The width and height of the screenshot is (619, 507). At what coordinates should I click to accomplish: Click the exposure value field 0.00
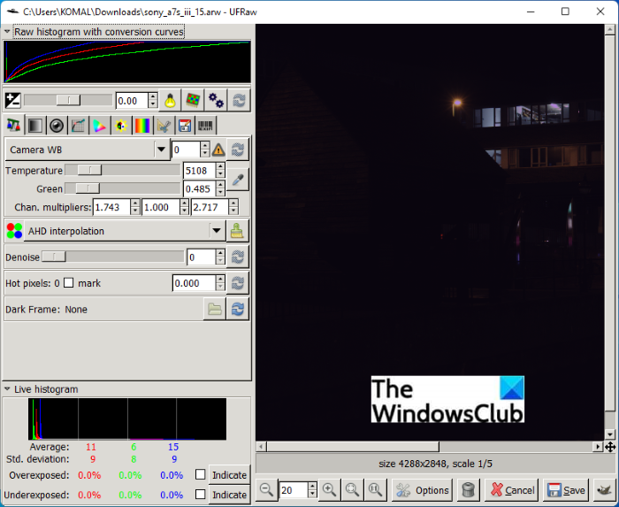click(133, 101)
